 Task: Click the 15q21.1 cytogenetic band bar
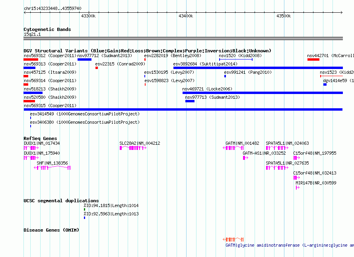(x=183, y=38)
